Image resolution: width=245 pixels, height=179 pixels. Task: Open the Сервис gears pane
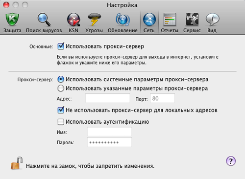pos(192,23)
